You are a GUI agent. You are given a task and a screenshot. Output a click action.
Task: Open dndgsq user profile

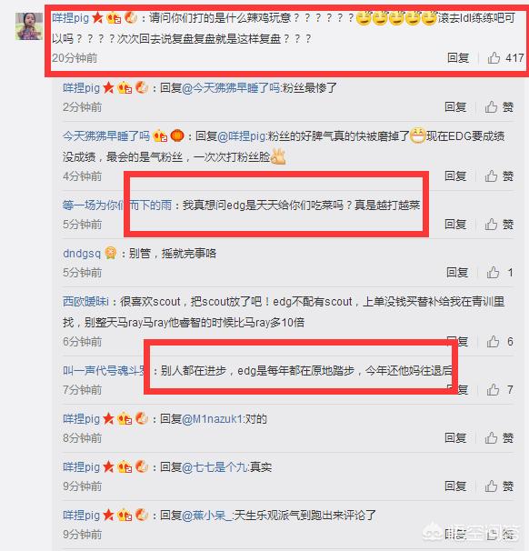pos(82,254)
